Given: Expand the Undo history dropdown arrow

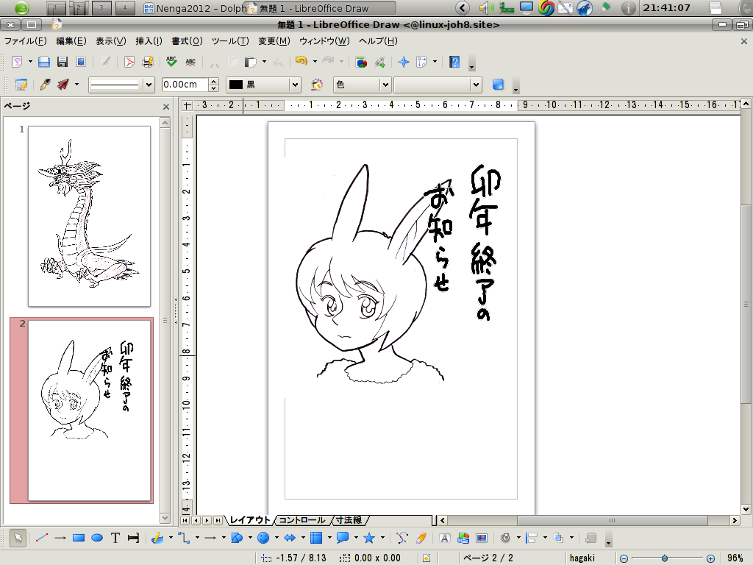Looking at the screenshot, I should 315,62.
